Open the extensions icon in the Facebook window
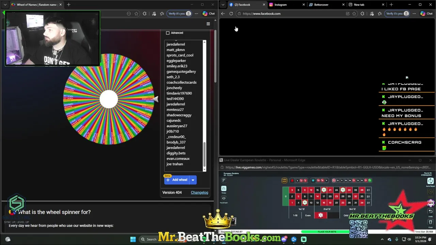Screen dimensions: 436x245 tap(362, 14)
